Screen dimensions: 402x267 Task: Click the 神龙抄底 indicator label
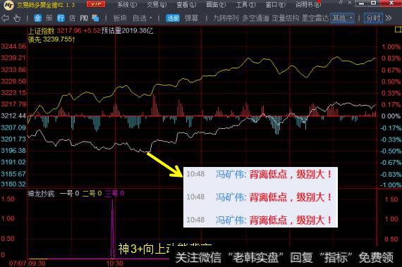pyautogui.click(x=41, y=194)
